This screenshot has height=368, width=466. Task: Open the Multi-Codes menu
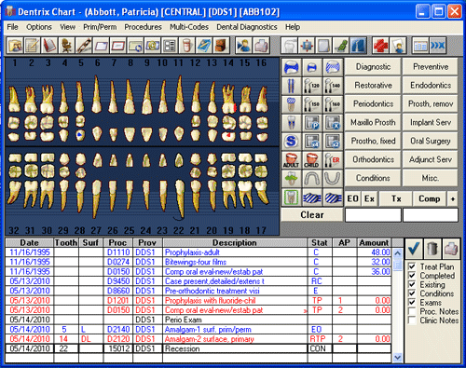(x=189, y=27)
